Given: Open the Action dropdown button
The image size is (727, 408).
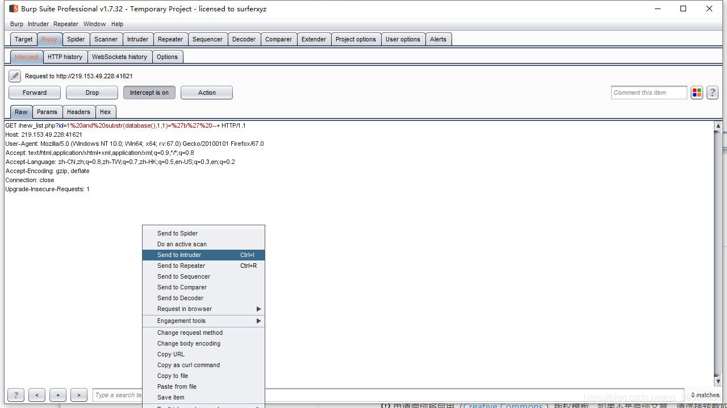Looking at the screenshot, I should click(x=207, y=92).
